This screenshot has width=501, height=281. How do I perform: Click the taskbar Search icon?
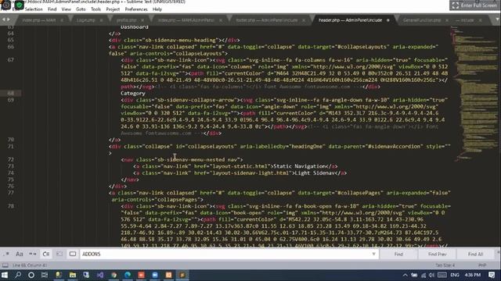18,275
